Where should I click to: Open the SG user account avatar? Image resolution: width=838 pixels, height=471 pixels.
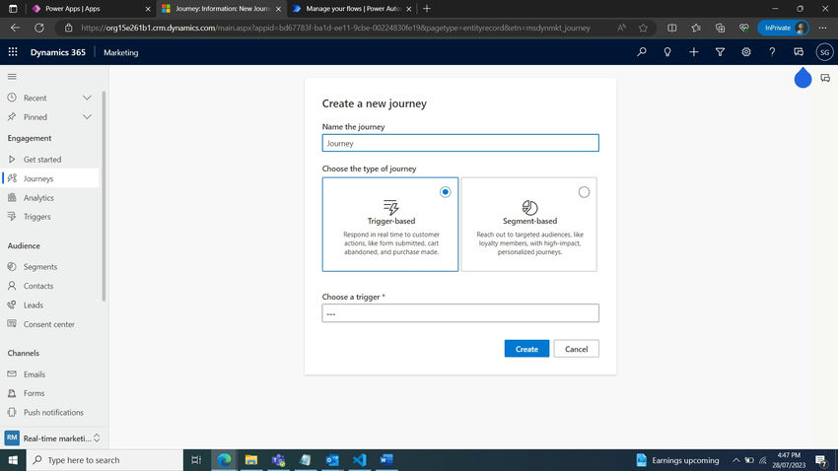(x=824, y=52)
